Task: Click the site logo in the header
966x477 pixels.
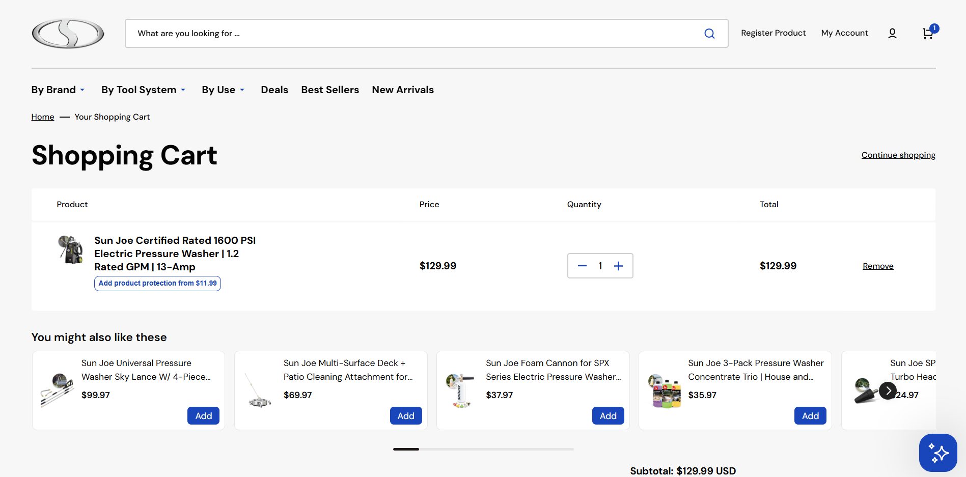Action: click(68, 34)
